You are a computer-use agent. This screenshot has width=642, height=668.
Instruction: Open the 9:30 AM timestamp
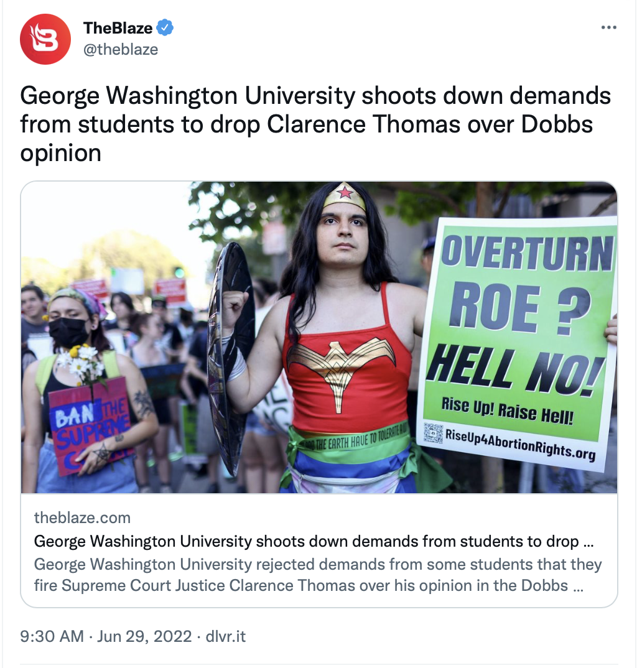(52, 636)
